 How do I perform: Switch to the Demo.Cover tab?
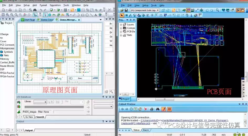tap(46, 20)
